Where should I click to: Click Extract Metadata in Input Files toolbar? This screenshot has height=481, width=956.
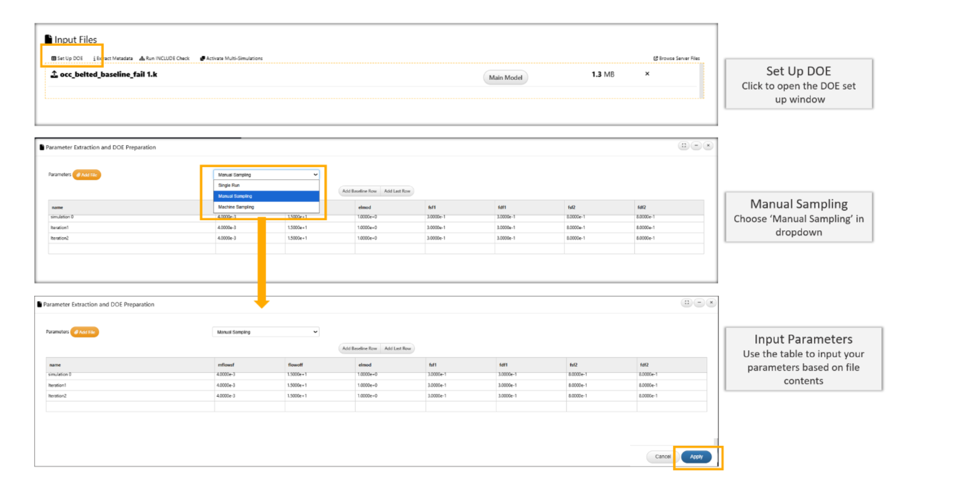(x=113, y=59)
